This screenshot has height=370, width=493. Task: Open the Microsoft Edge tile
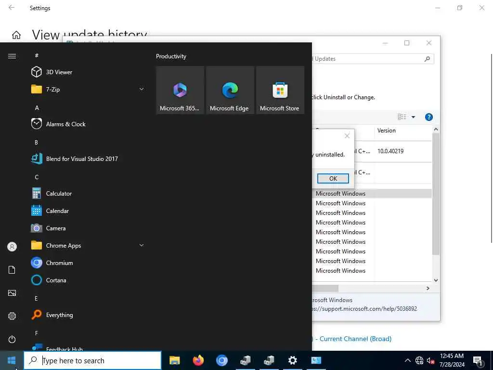[x=230, y=90]
